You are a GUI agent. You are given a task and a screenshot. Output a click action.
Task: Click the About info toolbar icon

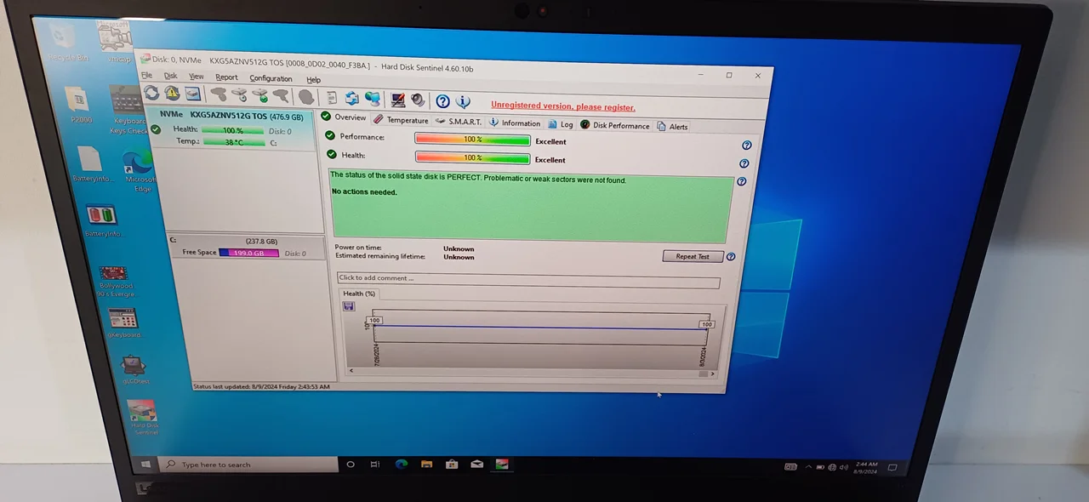click(x=463, y=102)
